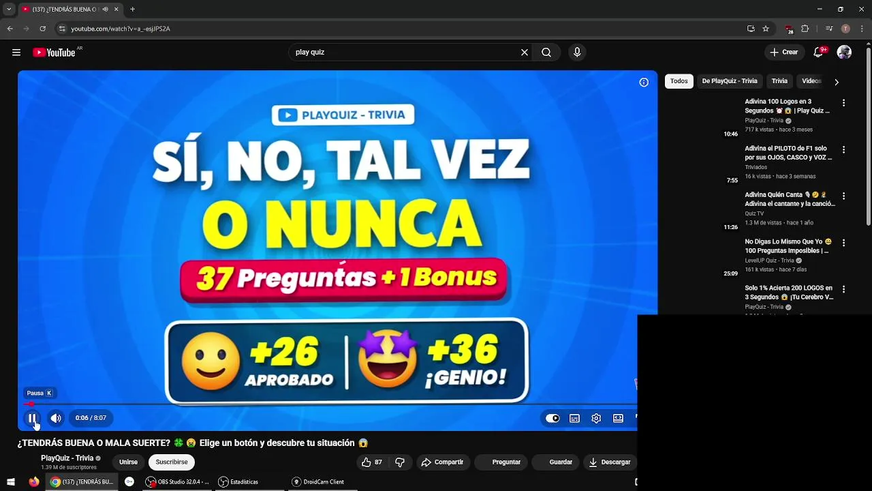Open the PlayQuiz - Trivia channel page
The image size is (872, 491).
tap(67, 458)
